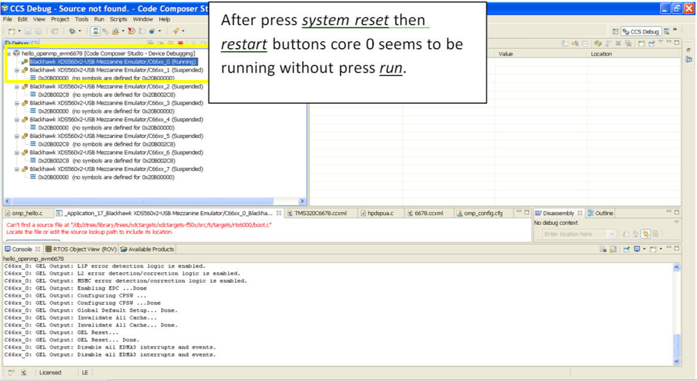Viewport: 697px width, 381px height.
Task: Click the help icon on right trim
Action: [689, 59]
